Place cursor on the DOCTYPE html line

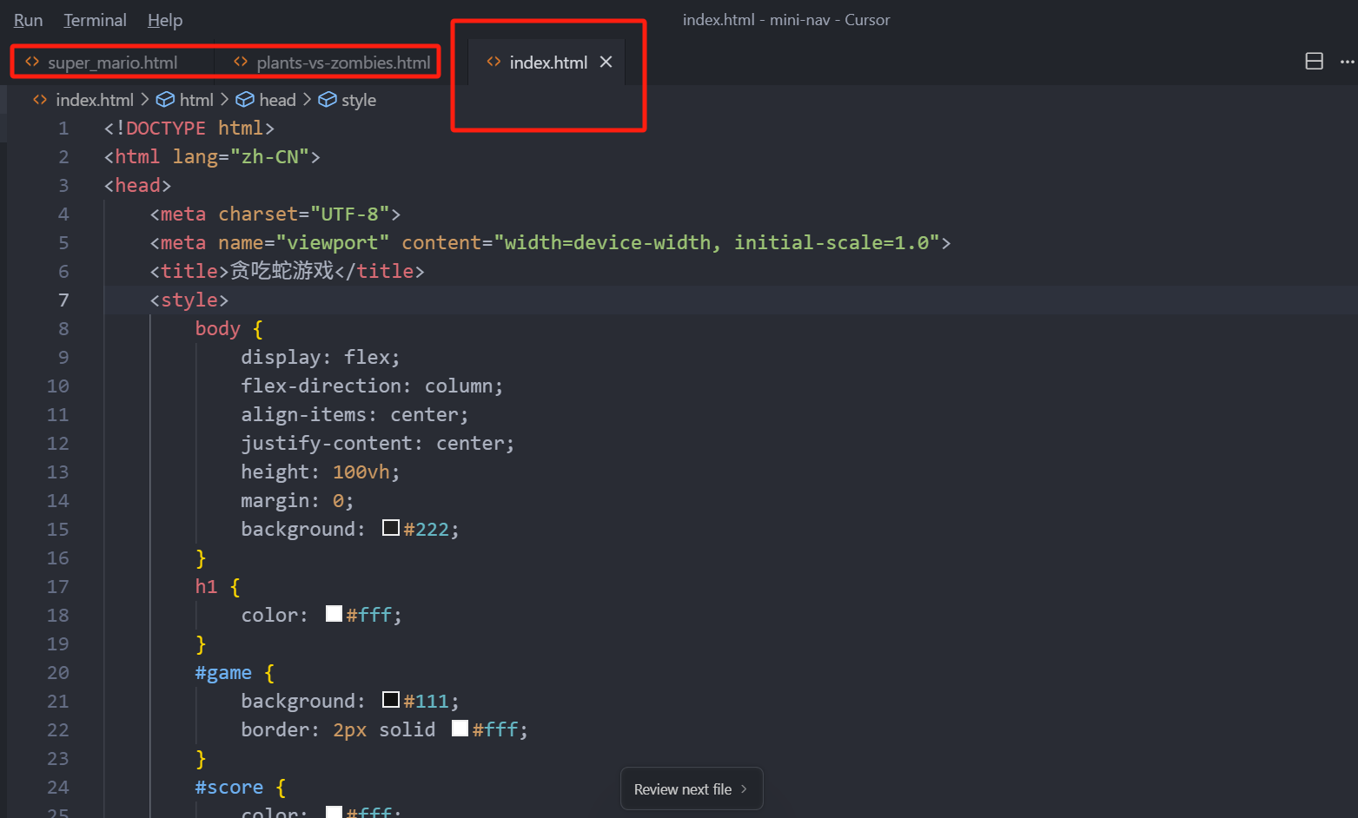click(x=189, y=128)
